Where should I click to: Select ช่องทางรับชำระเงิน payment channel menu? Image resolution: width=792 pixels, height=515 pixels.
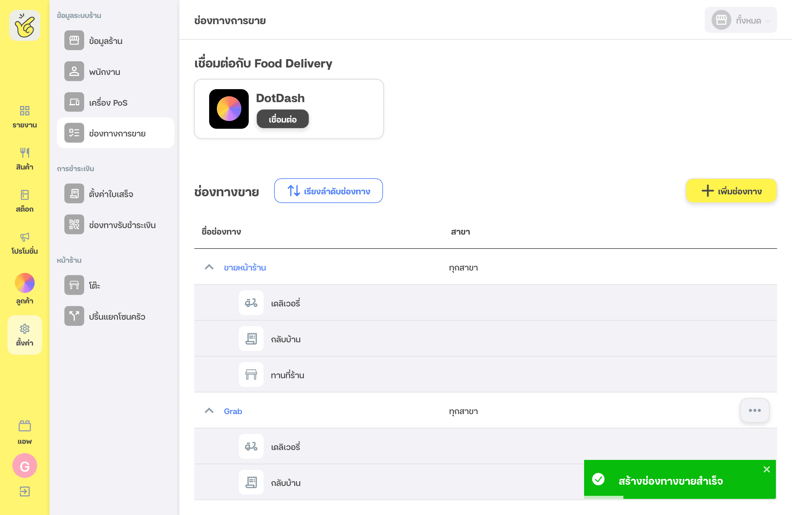pyautogui.click(x=115, y=224)
